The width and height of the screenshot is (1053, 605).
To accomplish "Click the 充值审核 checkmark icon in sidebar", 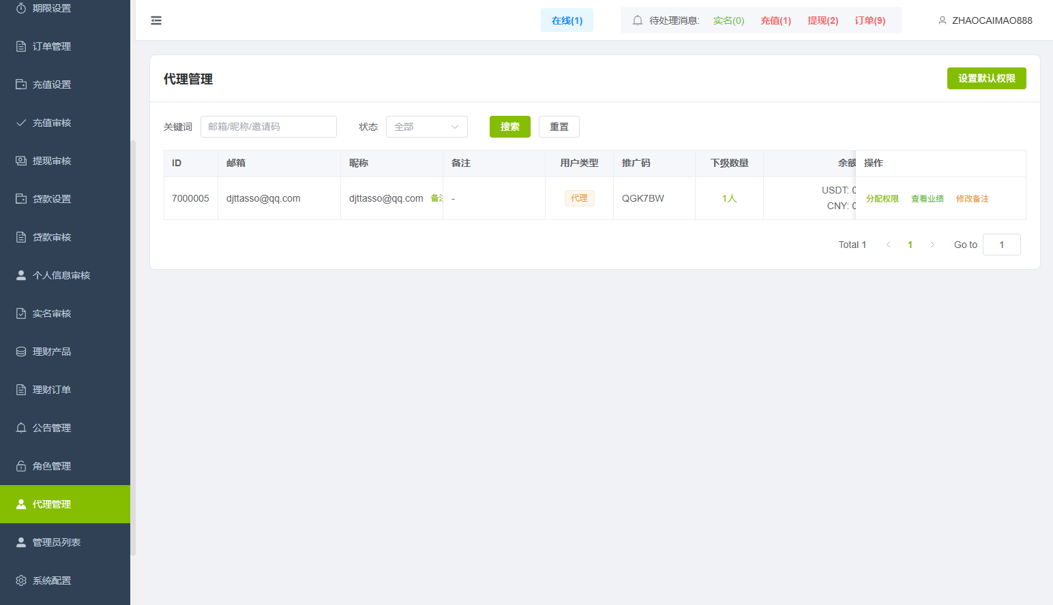I will click(21, 123).
